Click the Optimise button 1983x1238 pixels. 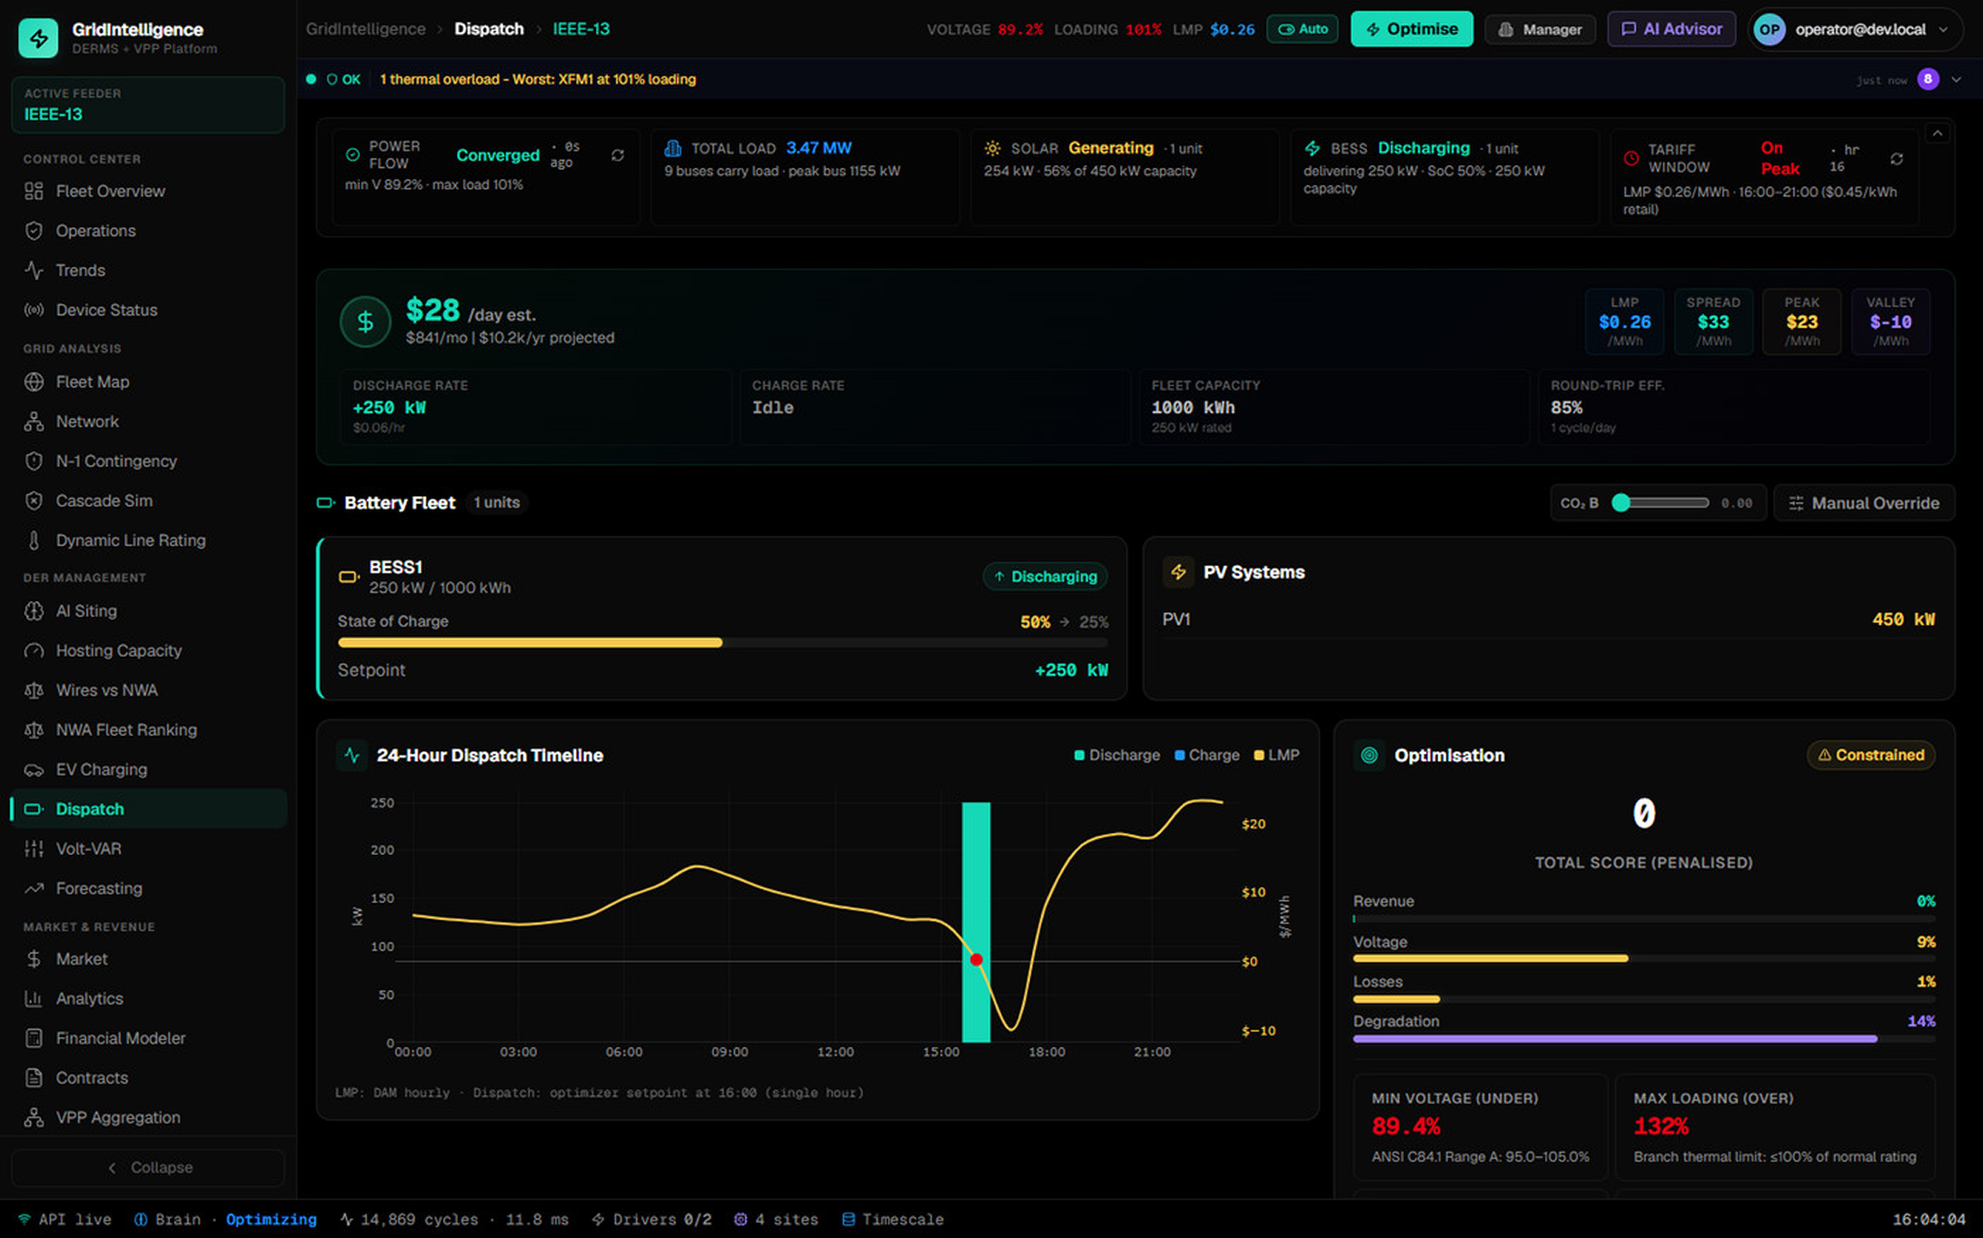tap(1412, 29)
